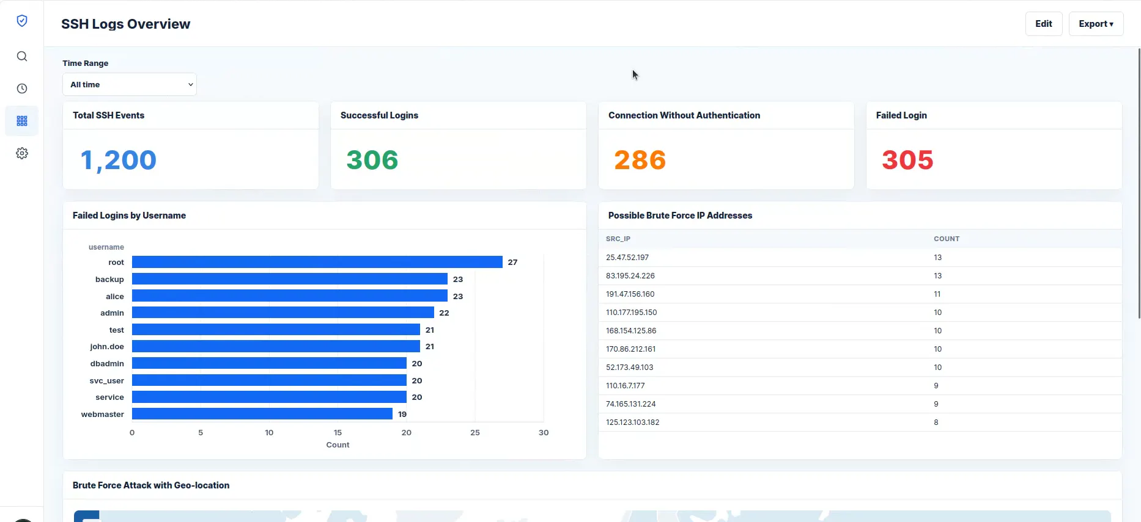Select row with IP 25.47.52.197
This screenshot has width=1141, height=522.
click(x=860, y=258)
